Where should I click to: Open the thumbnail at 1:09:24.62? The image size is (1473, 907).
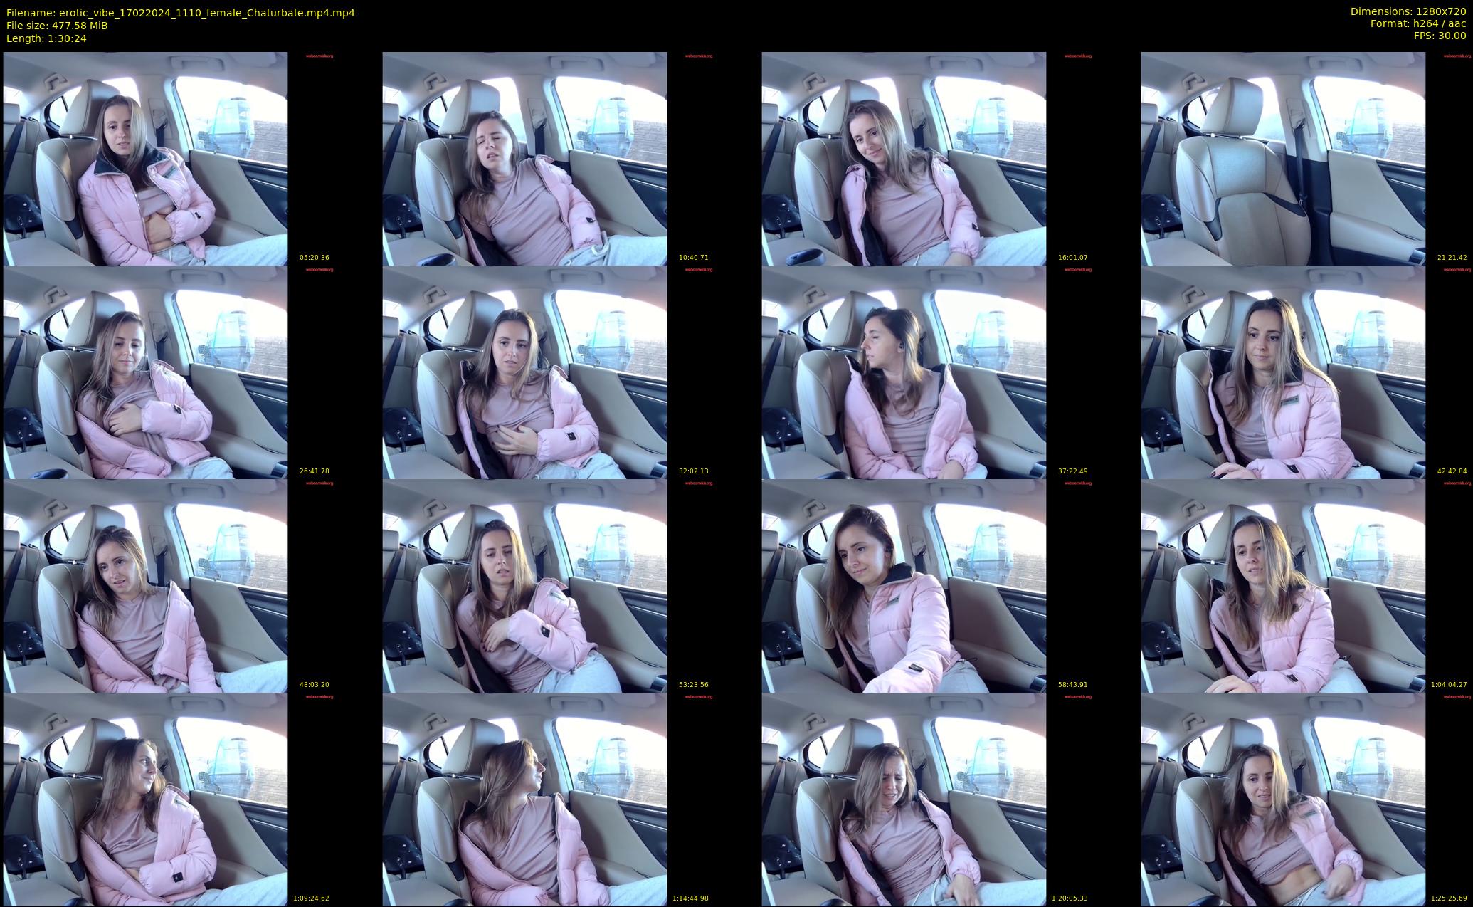click(145, 799)
